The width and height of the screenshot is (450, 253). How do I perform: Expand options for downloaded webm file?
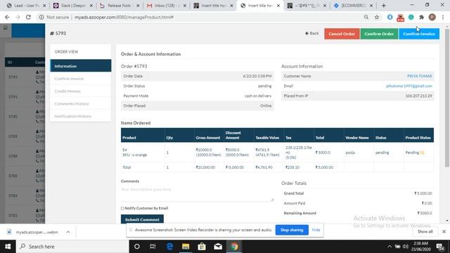[x=68, y=232]
